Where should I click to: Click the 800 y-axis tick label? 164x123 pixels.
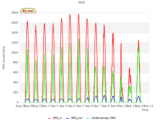pos(16,63)
